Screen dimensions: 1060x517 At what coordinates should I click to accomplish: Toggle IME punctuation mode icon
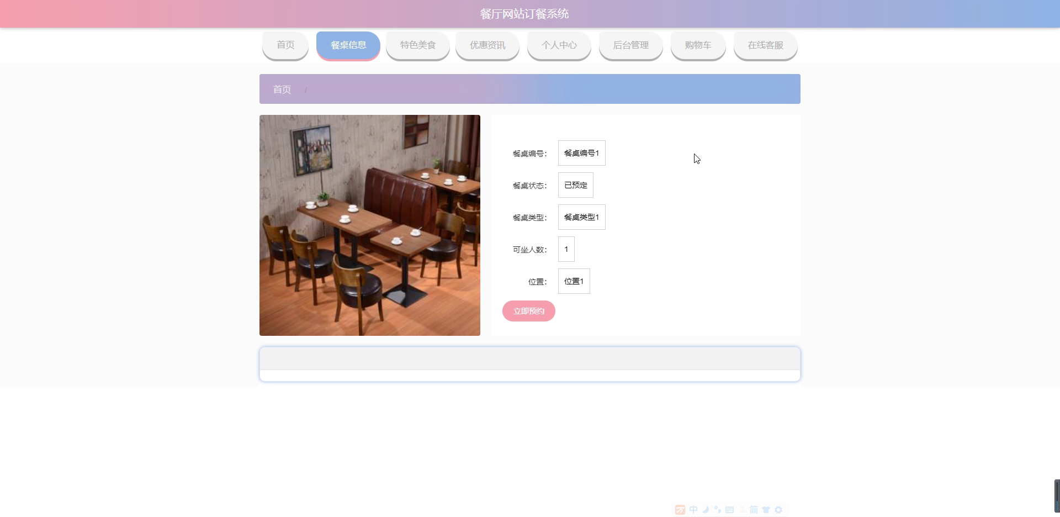coord(717,510)
